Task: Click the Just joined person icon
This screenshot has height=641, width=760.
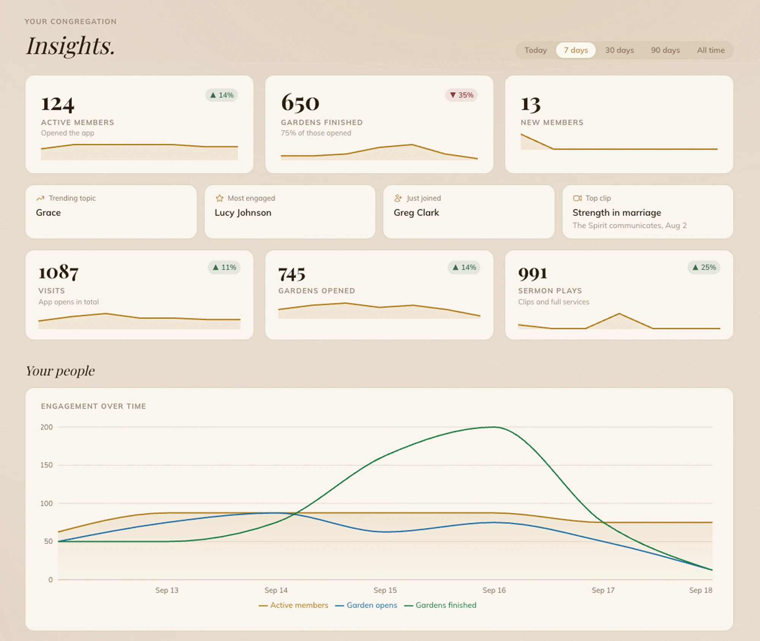Action: (398, 198)
